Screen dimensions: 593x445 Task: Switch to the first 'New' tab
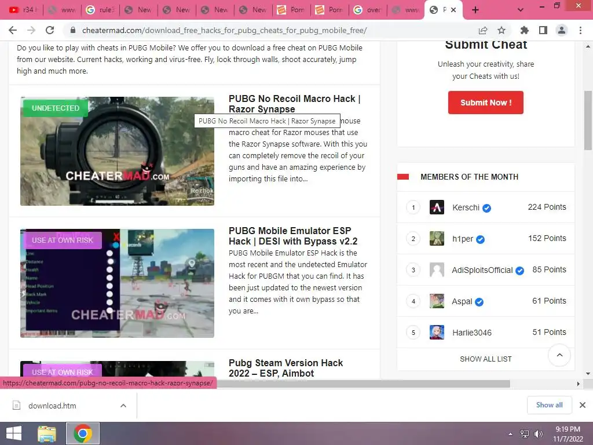point(138,10)
